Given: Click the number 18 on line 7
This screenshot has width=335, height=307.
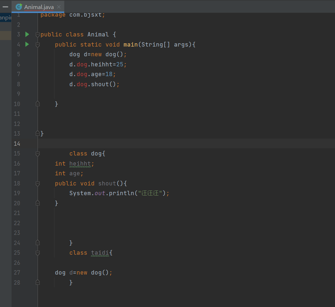Looking at the screenshot, I should pos(109,74).
